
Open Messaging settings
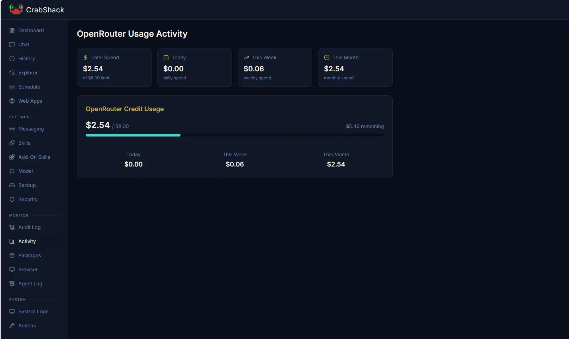pyautogui.click(x=34, y=129)
